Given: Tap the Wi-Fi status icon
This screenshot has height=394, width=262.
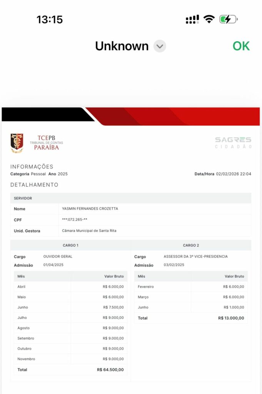Looking at the screenshot, I should [x=209, y=19].
